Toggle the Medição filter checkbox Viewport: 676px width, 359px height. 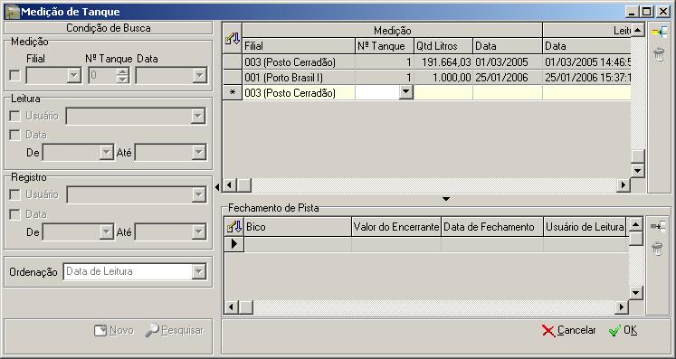[15, 76]
